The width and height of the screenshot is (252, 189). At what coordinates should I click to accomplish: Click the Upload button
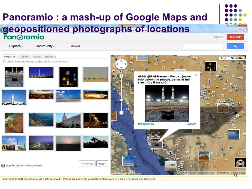point(75,46)
